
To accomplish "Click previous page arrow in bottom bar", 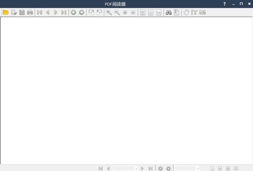I will [108, 168].
